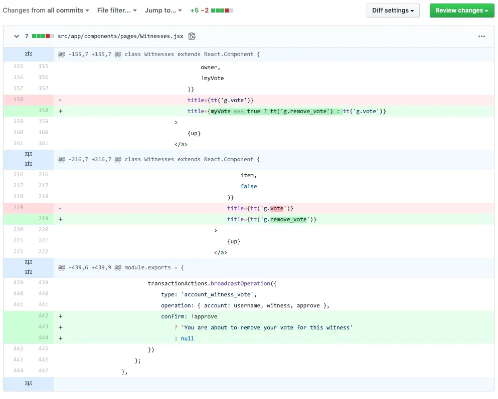Click the operation: { account: username line
The width and height of the screenshot is (498, 399).
245,306
